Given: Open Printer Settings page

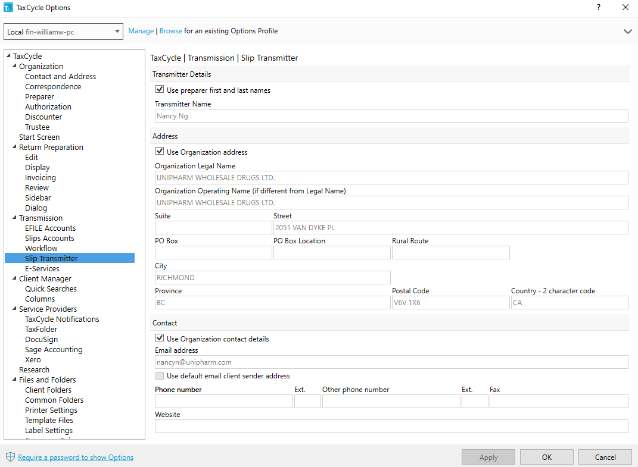Looking at the screenshot, I should tap(51, 410).
